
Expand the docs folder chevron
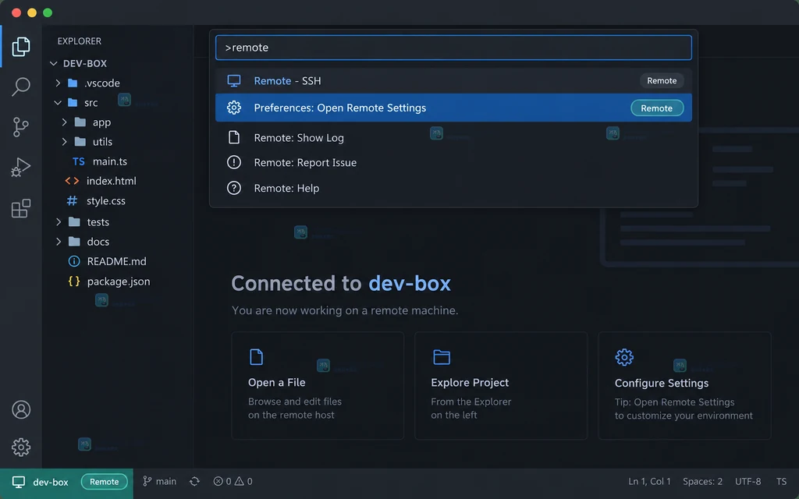pos(59,242)
